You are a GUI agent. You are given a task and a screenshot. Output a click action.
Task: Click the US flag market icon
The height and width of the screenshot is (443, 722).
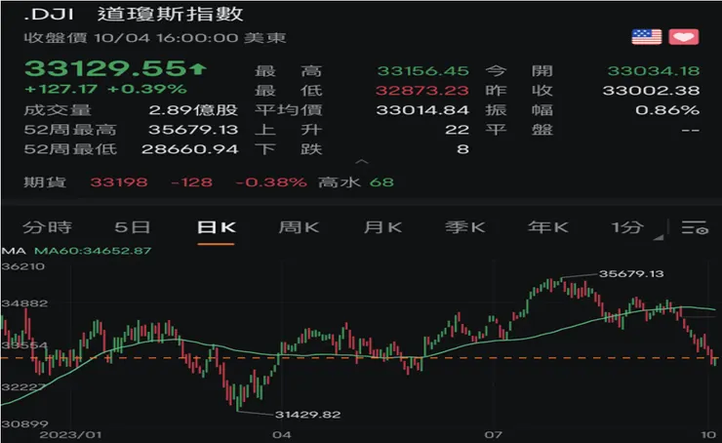click(x=647, y=37)
